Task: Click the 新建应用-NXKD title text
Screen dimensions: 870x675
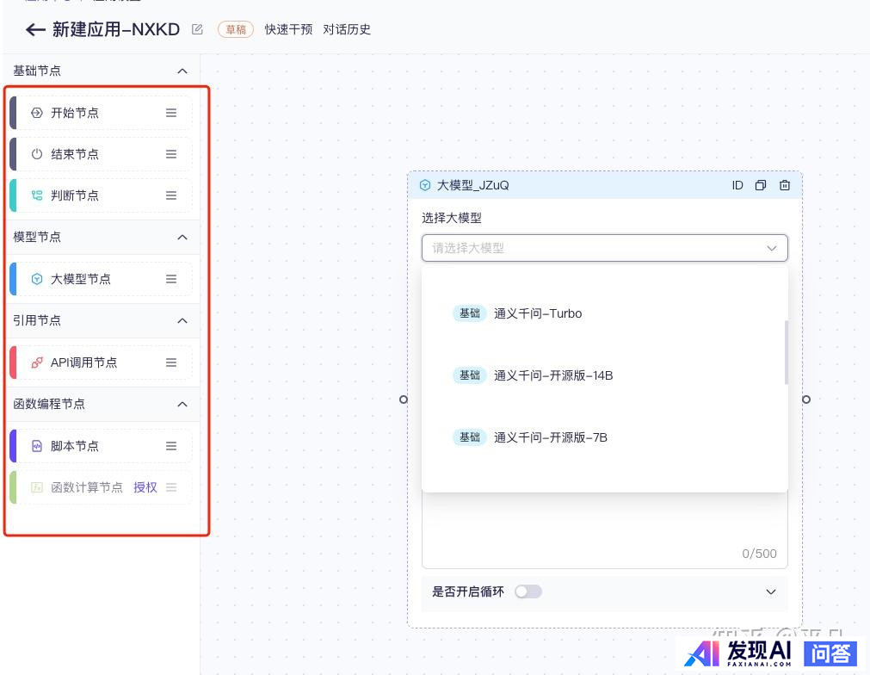Action: click(116, 29)
